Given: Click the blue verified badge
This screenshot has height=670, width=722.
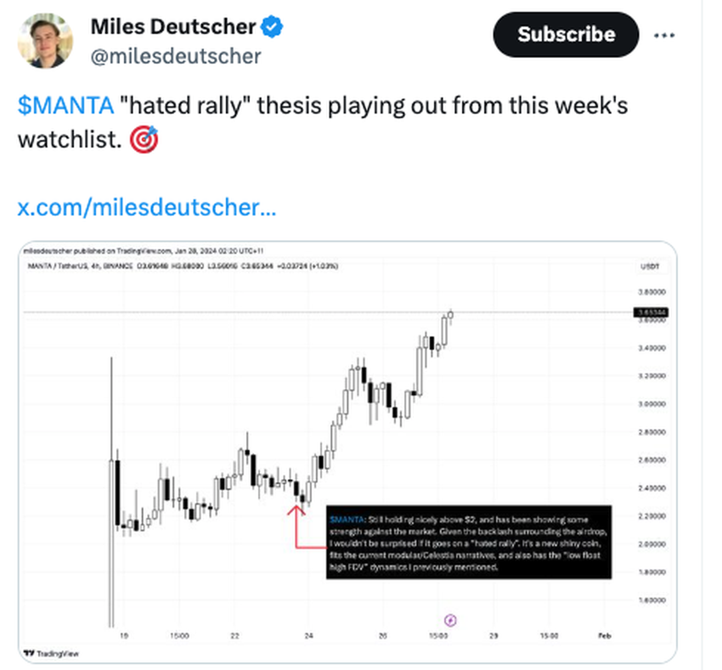Looking at the screenshot, I should (272, 26).
